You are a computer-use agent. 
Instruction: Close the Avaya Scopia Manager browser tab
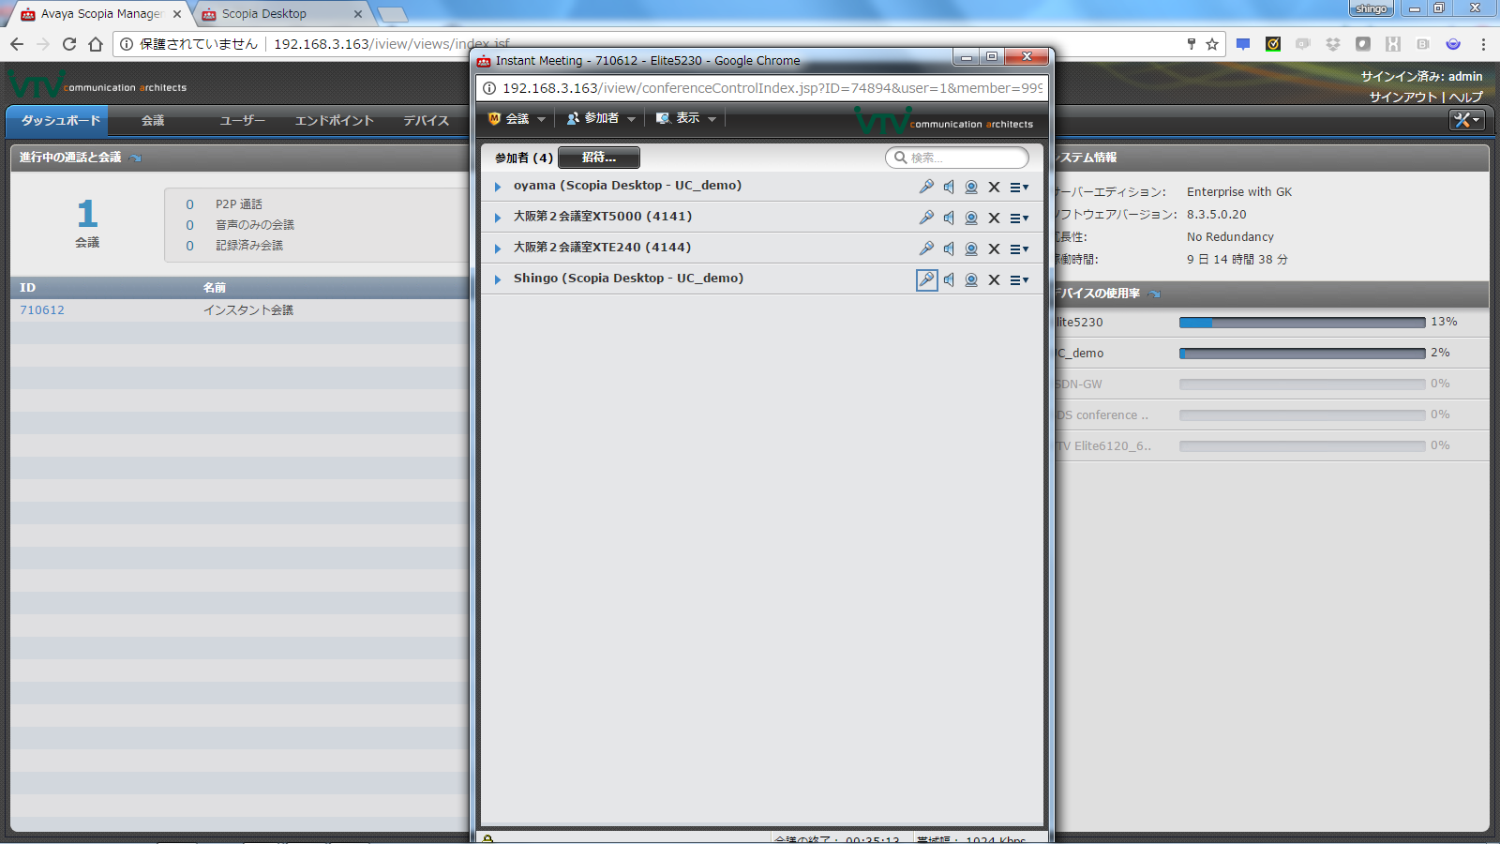(177, 14)
